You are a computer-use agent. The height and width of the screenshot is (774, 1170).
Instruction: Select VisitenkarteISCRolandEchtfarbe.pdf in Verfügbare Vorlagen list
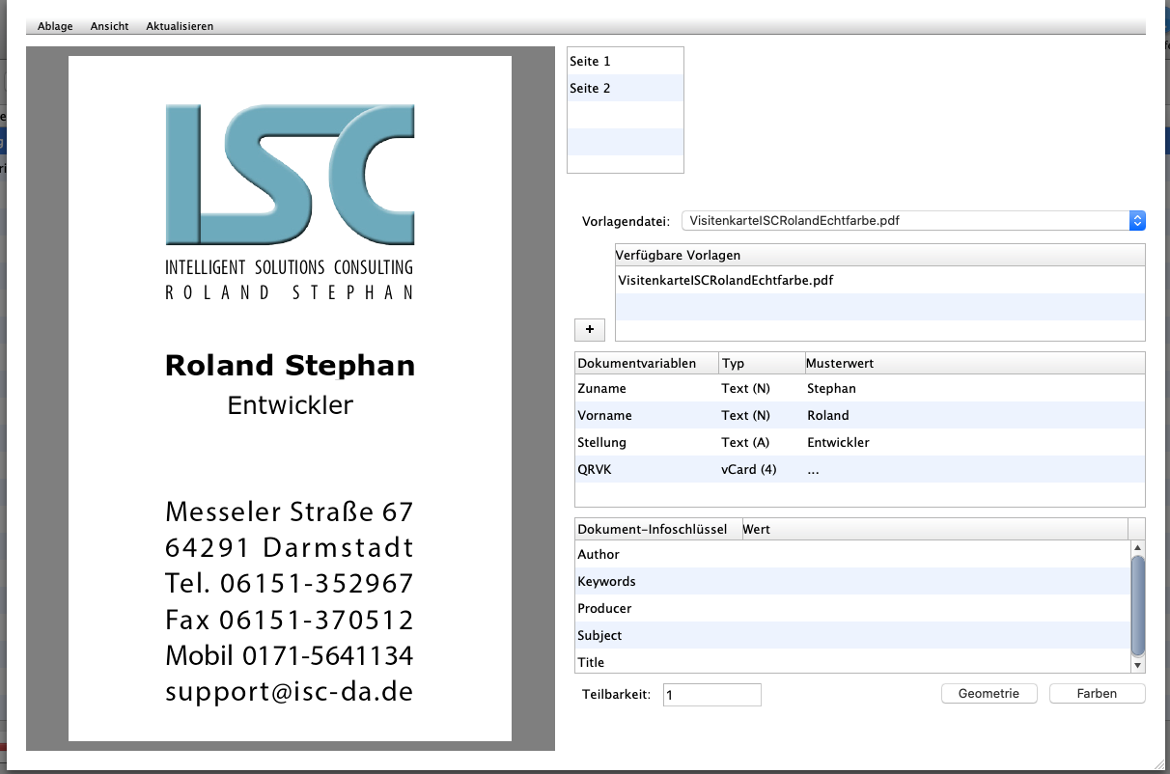click(x=879, y=280)
